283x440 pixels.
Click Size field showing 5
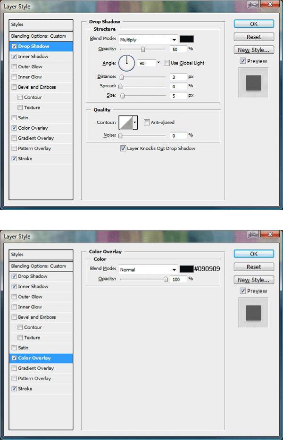178,96
